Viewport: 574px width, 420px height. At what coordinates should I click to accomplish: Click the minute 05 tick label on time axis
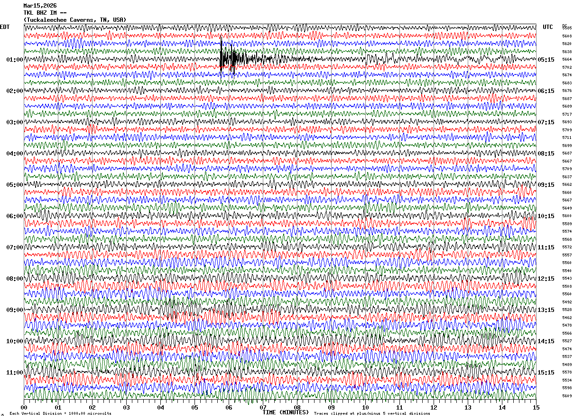(194, 407)
